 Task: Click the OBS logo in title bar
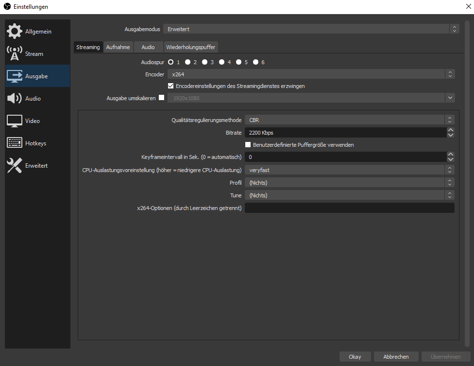tap(7, 7)
